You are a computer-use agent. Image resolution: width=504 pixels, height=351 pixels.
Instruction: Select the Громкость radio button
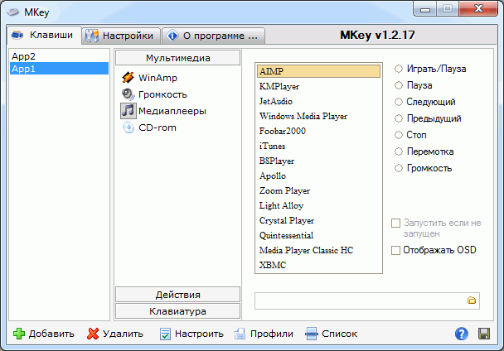click(399, 168)
